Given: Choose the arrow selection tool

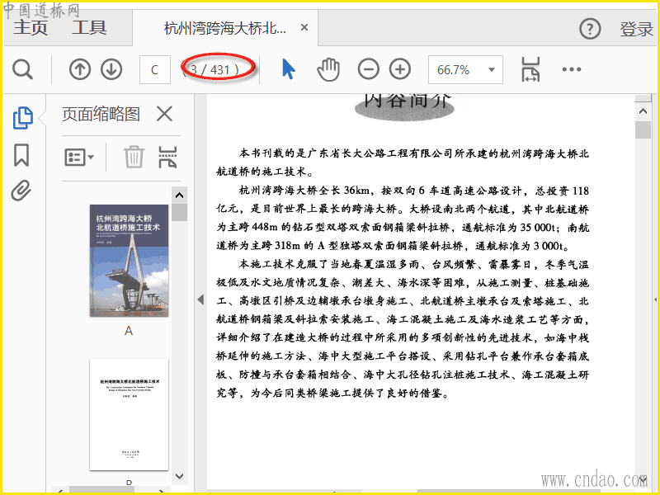Looking at the screenshot, I should pos(288,69).
